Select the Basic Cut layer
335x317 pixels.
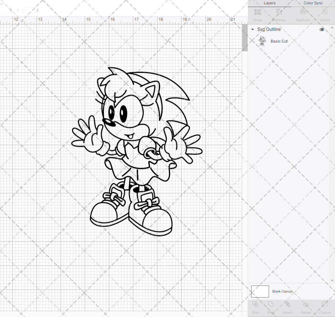click(279, 41)
